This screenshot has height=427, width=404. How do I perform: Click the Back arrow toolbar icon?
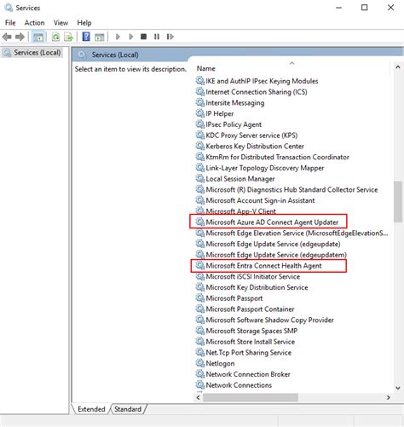pos(7,37)
